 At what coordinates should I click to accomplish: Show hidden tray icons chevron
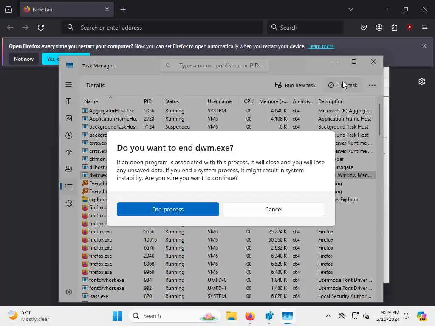[328, 316]
